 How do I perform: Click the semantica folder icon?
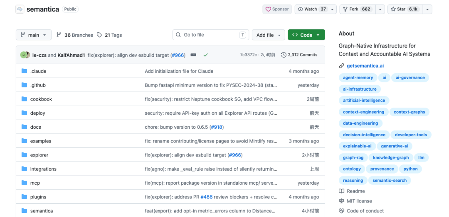[x=25, y=211]
